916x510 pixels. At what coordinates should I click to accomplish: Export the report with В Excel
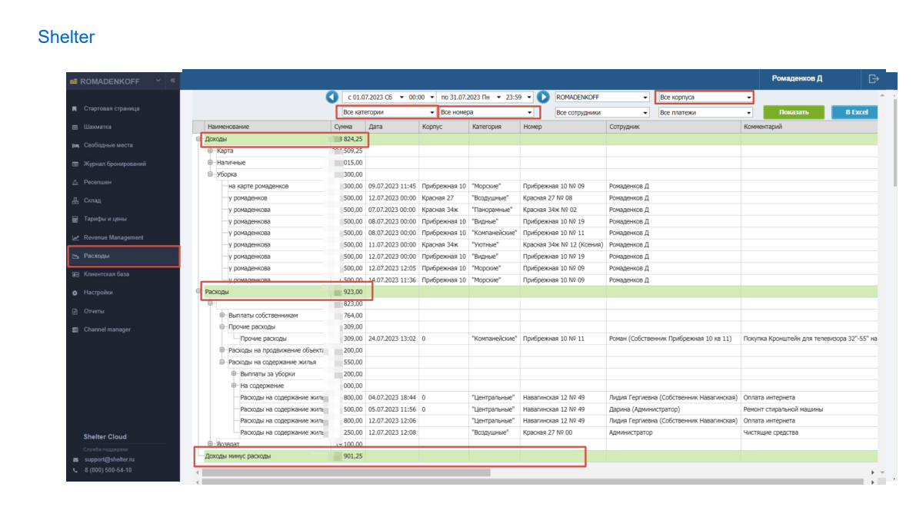(x=855, y=112)
